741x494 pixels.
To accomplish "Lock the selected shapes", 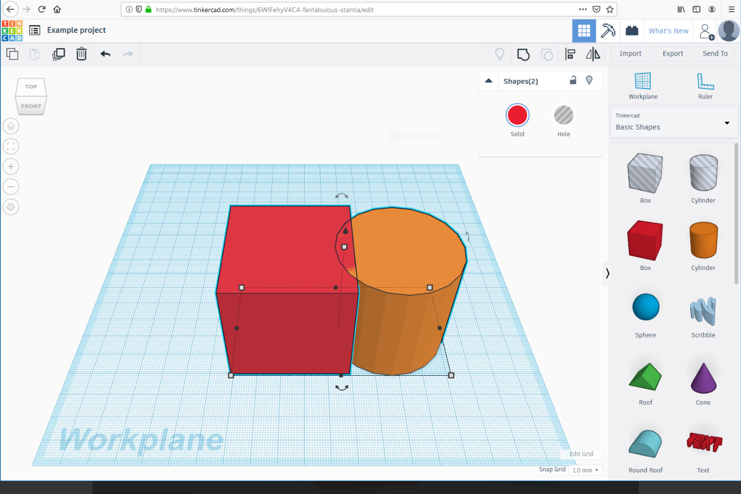I will click(x=573, y=80).
